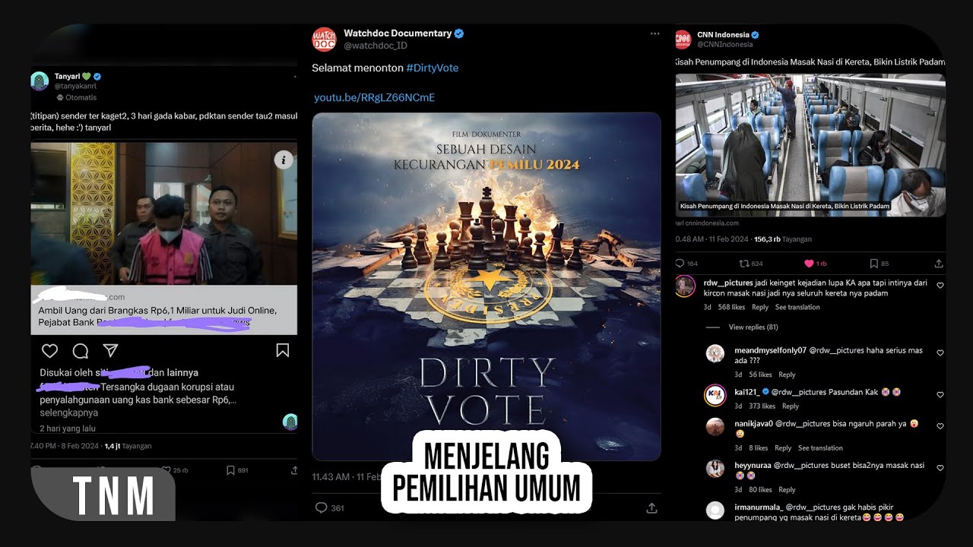Screen dimensions: 973x547
Task: Click Reply under the rdw__pictures comment
Action: 760,307
